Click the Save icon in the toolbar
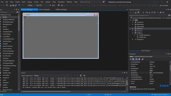This screenshot has height=96, width=171. (x=13, y=5)
